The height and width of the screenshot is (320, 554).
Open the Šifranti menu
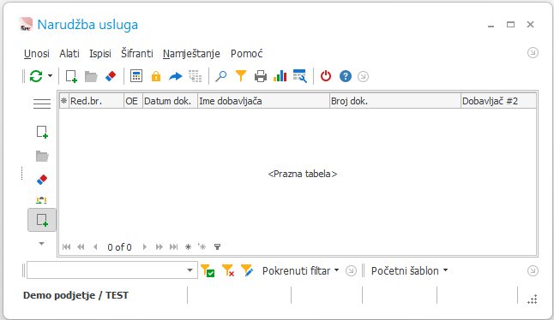point(137,54)
